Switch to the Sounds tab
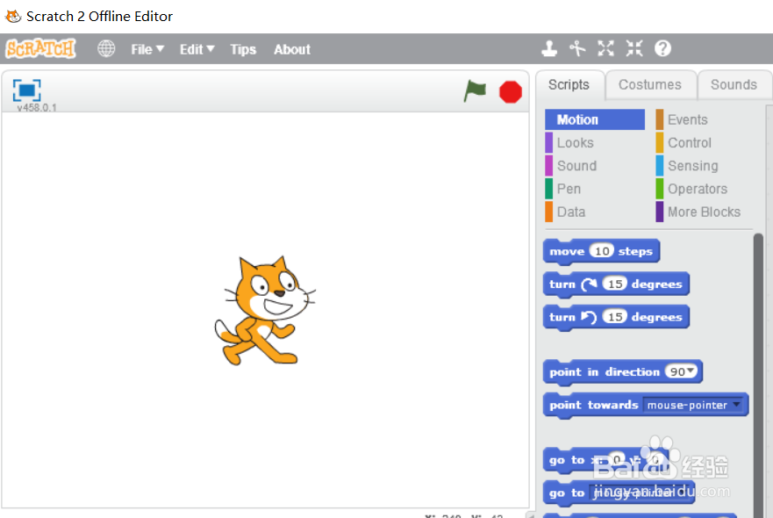This screenshot has height=518, width=773. (x=734, y=85)
